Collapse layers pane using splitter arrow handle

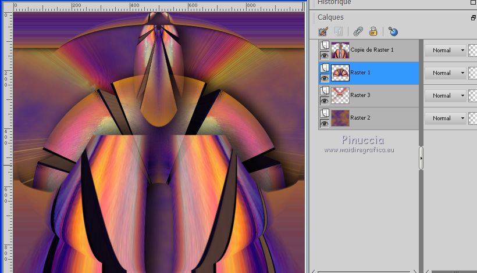click(421, 158)
